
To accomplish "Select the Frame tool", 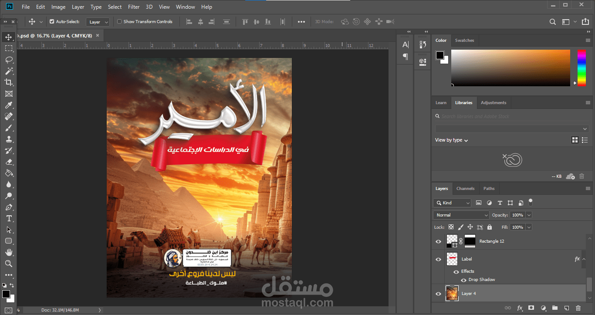I will click(9, 94).
